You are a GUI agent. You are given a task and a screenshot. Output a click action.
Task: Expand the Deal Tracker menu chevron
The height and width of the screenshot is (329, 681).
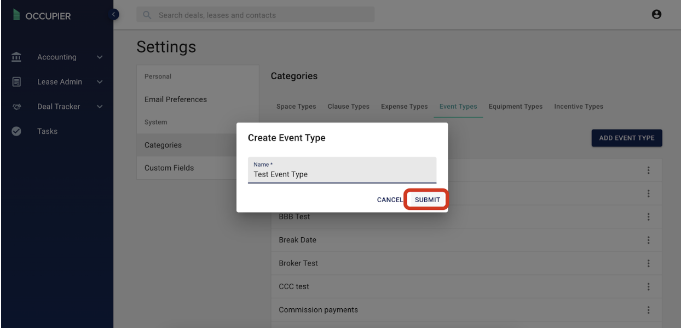tap(100, 107)
